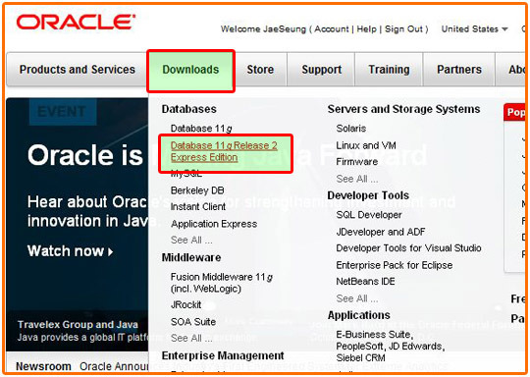Open the Store menu tab
Viewport: 530px width, 377px height.
(x=260, y=70)
